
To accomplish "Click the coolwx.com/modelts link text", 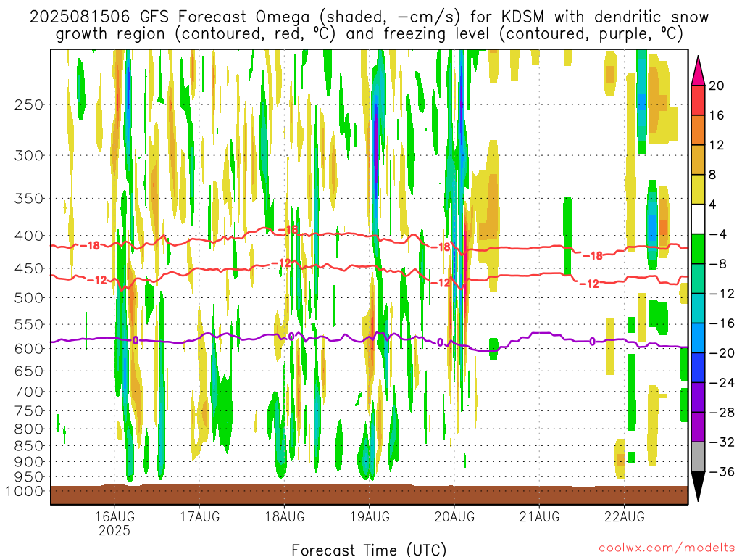I will [x=667, y=548].
